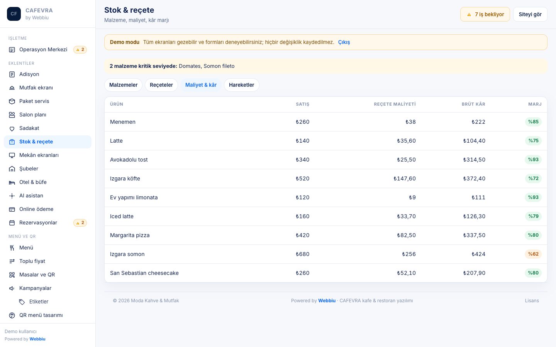Viewport: 556px width, 347px height.
Task: Click the Şubeler building icon
Action: 12,169
